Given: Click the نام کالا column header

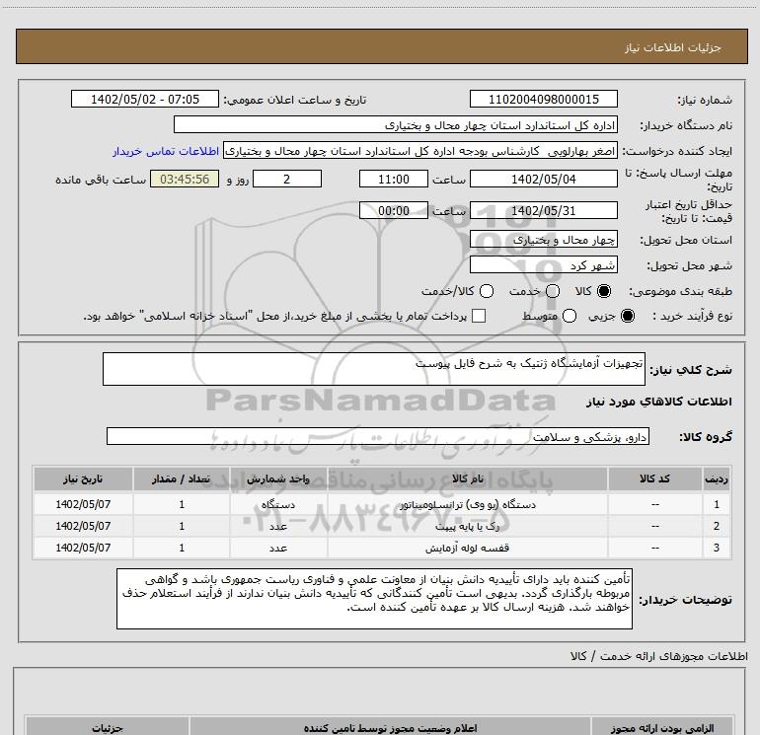Looking at the screenshot, I should tap(468, 478).
